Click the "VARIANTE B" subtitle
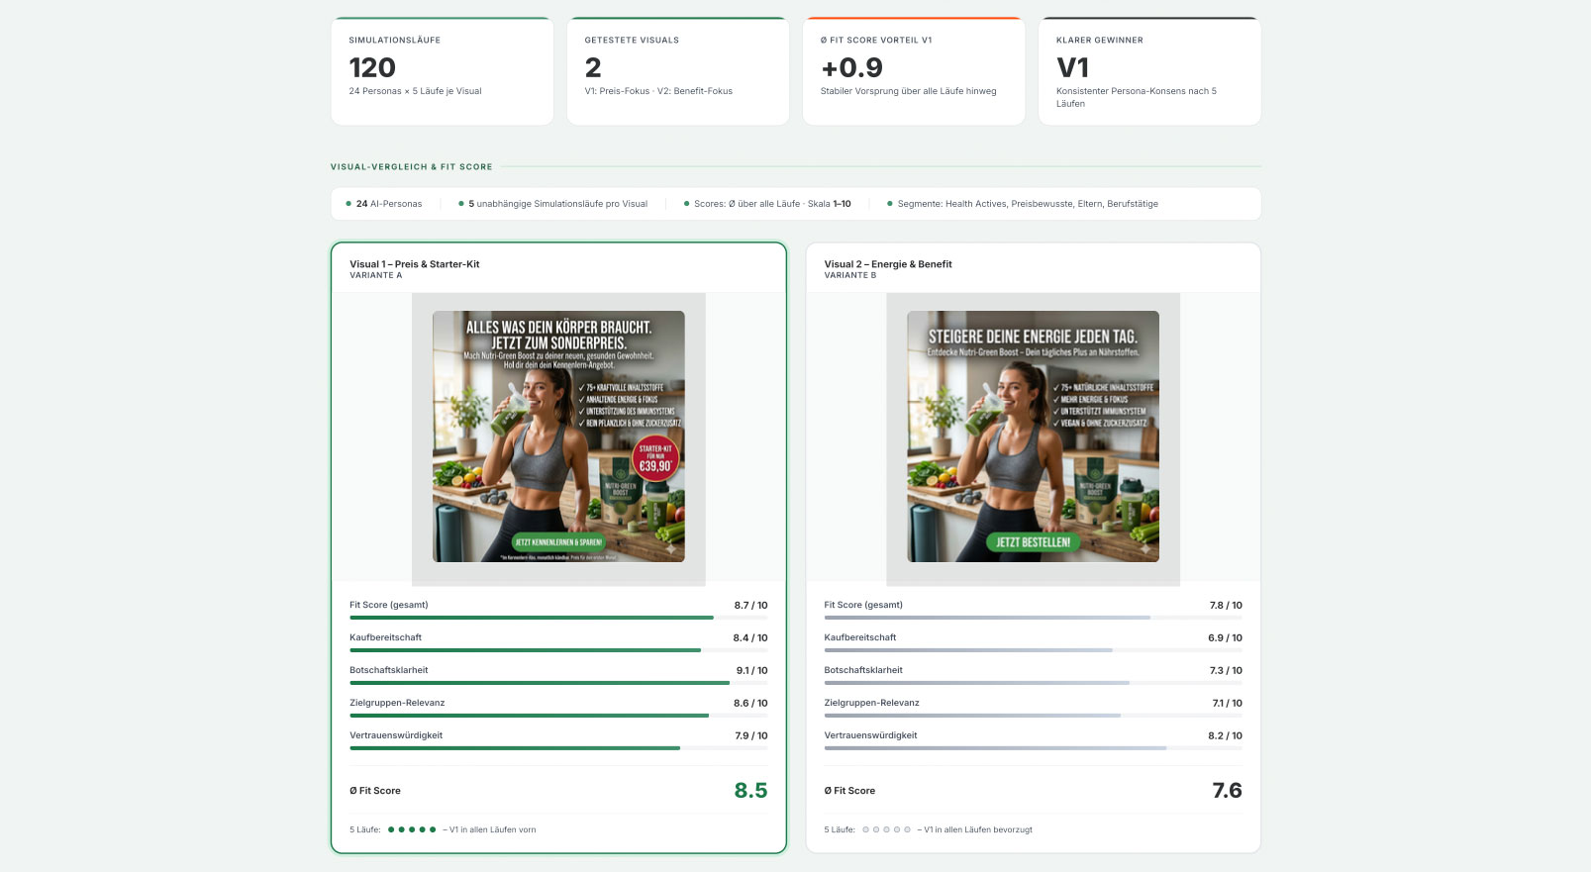The width and height of the screenshot is (1591, 872). (850, 275)
